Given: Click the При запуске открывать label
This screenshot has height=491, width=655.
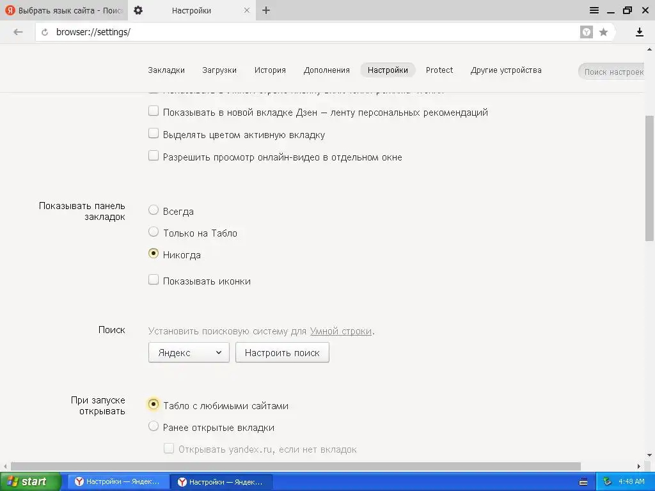Looking at the screenshot, I should coord(98,405).
